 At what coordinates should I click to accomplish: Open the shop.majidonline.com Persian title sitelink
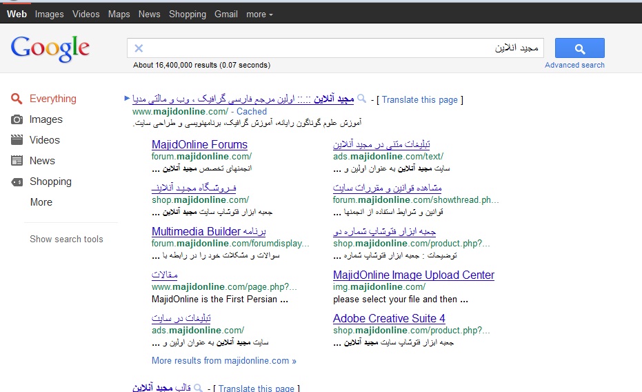pyautogui.click(x=194, y=188)
